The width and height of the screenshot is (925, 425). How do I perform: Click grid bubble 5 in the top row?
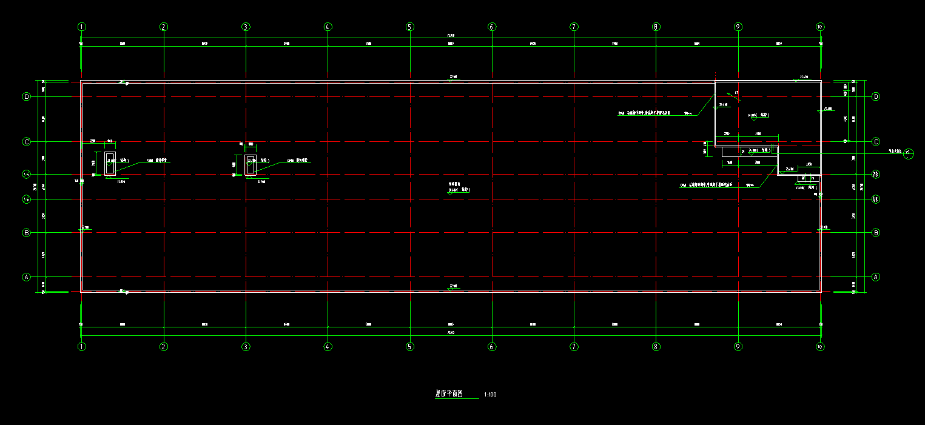coord(409,27)
